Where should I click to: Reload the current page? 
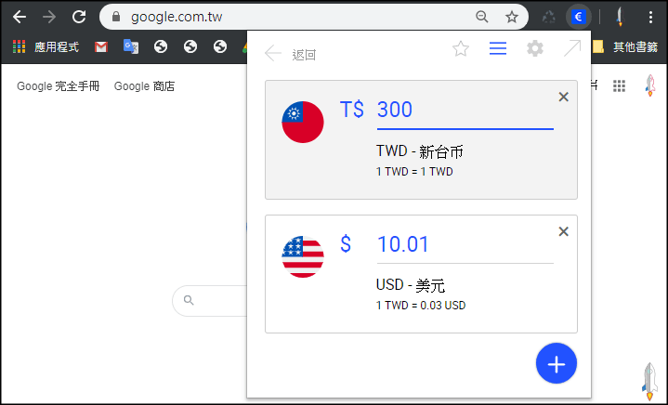79,17
